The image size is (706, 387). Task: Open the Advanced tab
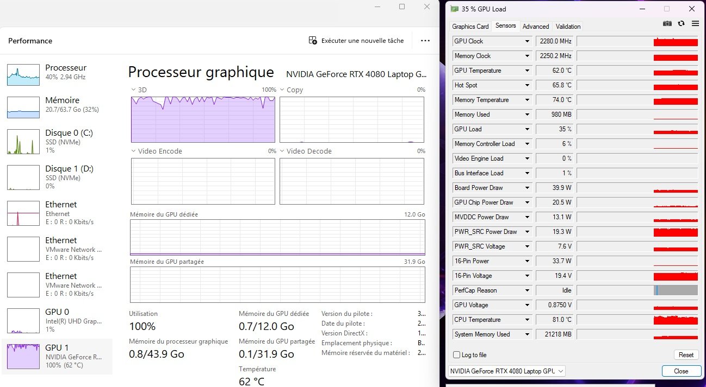(x=536, y=26)
